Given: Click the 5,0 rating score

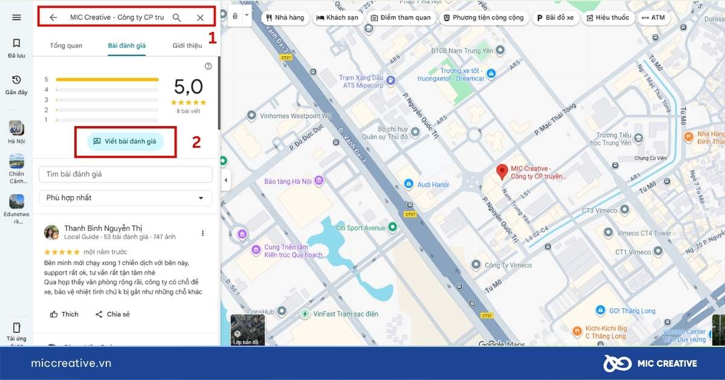Looking at the screenshot, I should pos(188,87).
